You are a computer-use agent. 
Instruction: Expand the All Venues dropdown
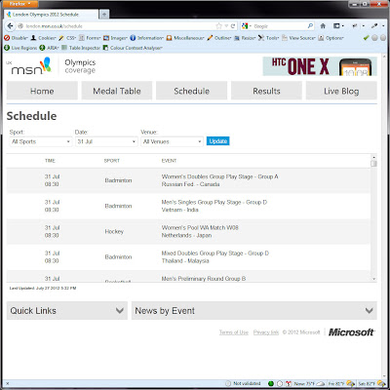click(x=172, y=141)
